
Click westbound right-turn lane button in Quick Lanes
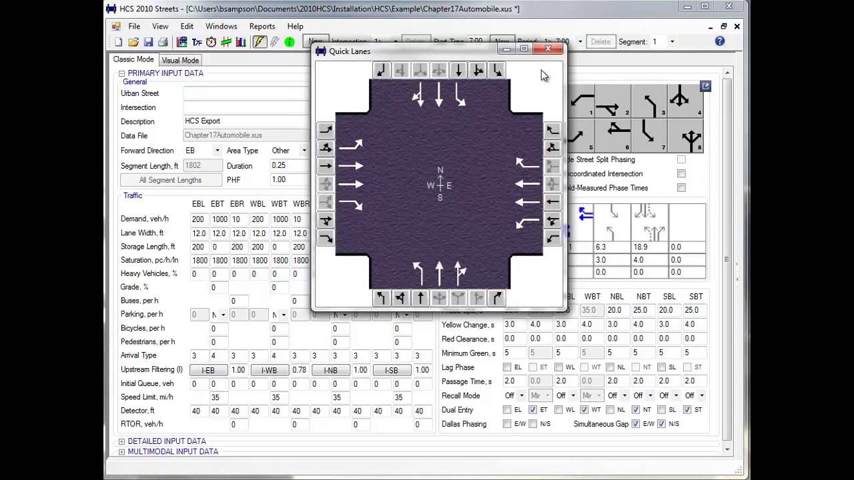(552, 129)
